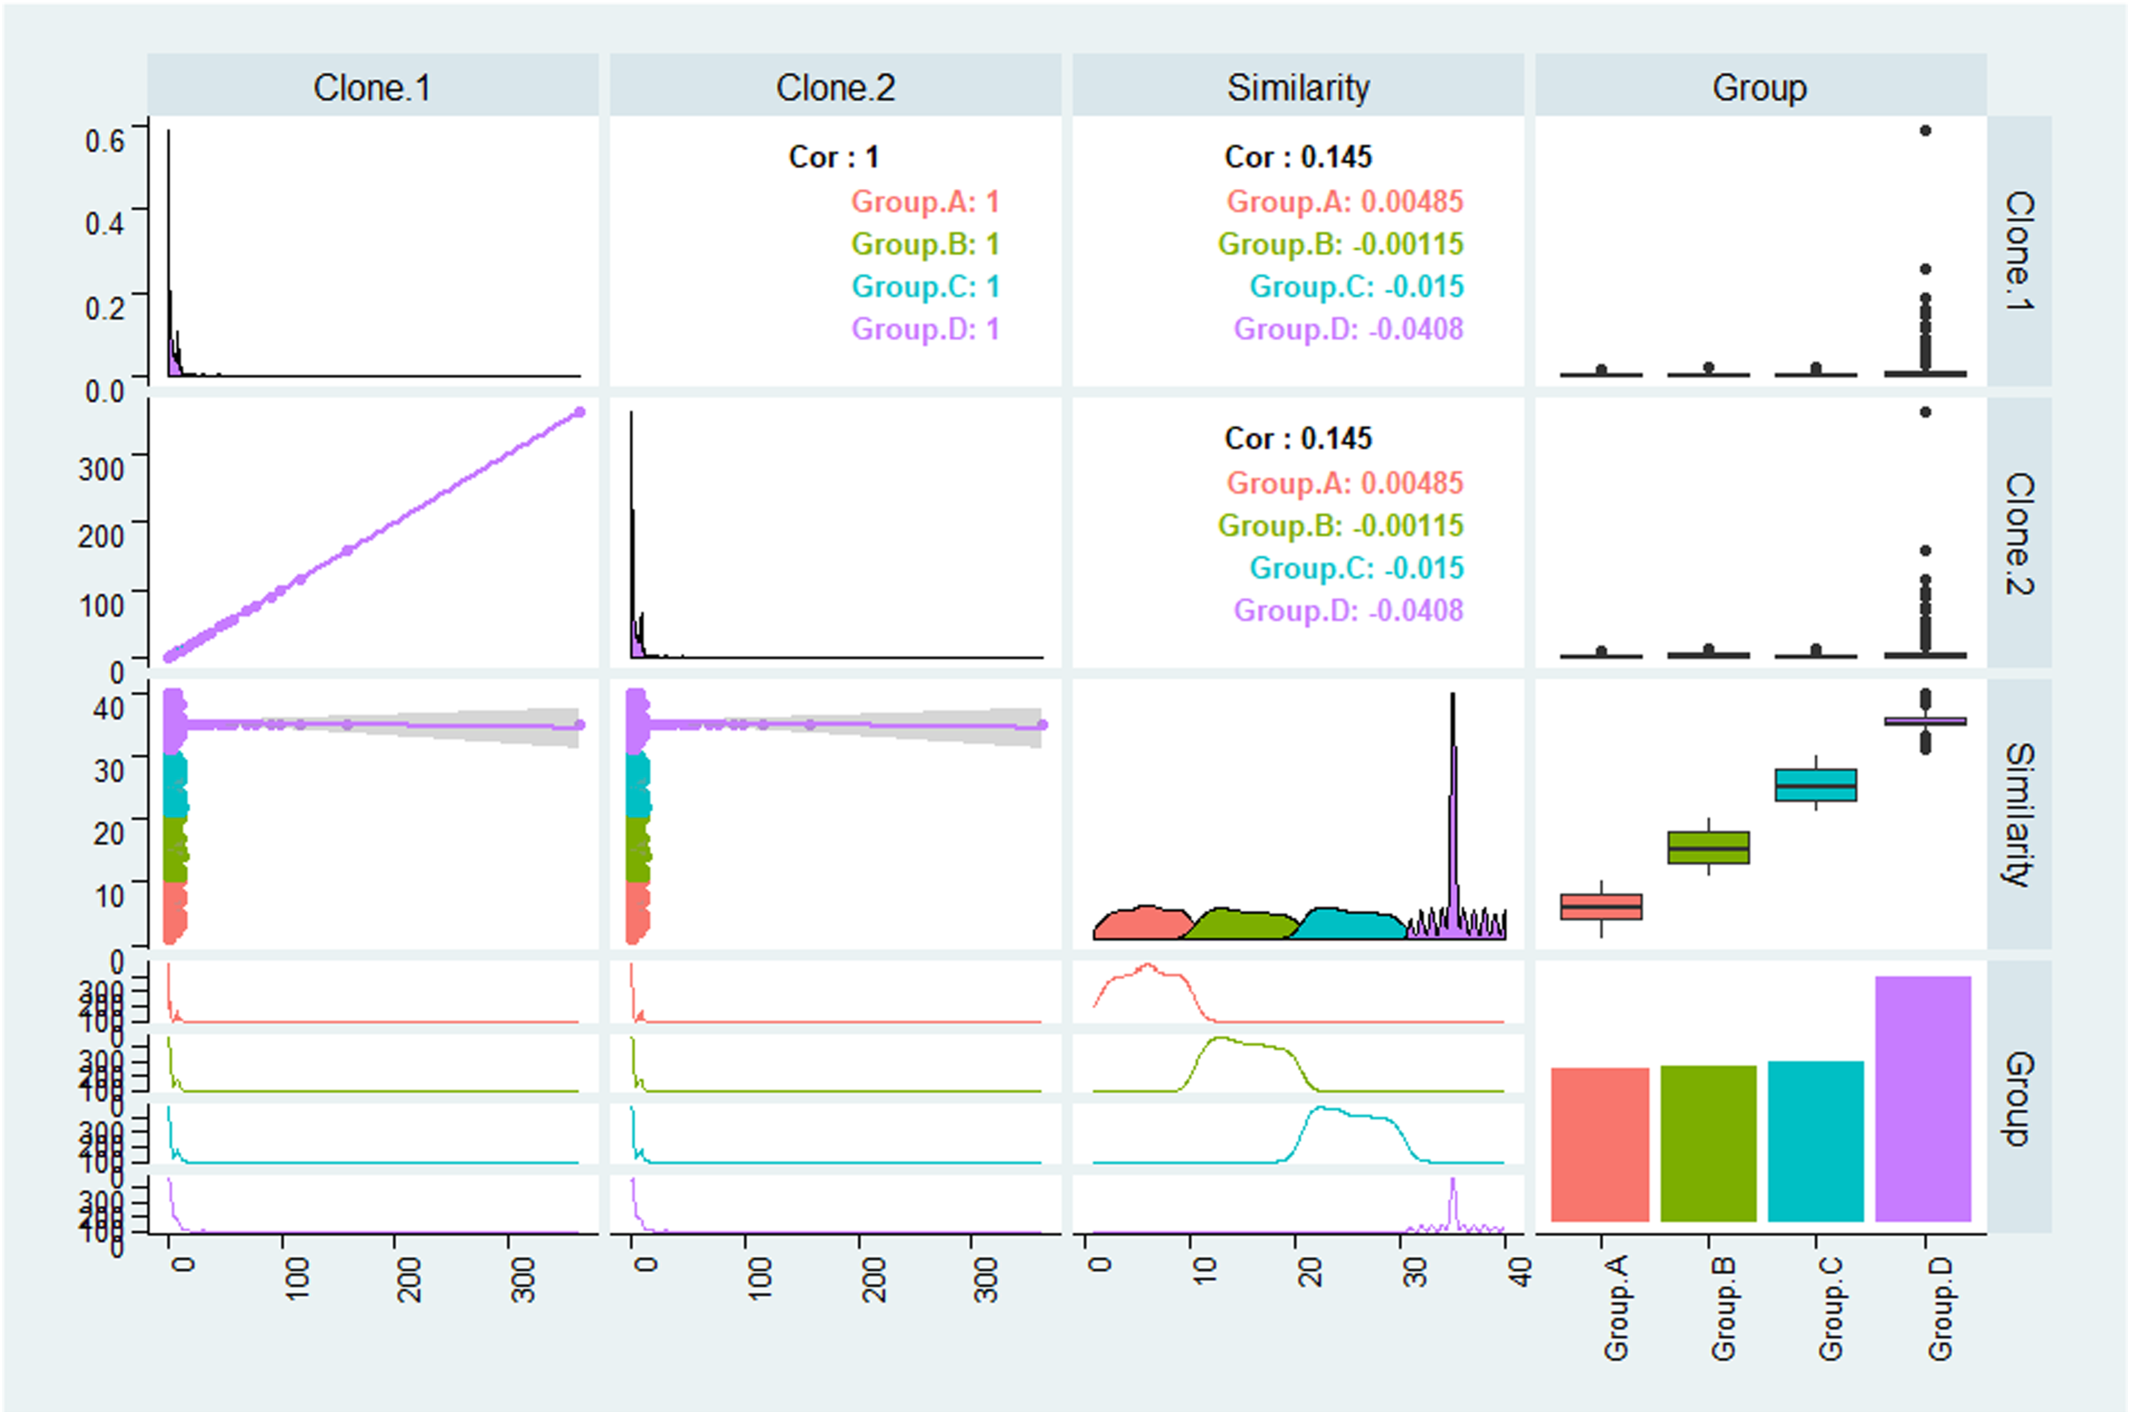2130x1414 pixels.
Task: Click the Clone.1 column header
Action: tap(373, 88)
